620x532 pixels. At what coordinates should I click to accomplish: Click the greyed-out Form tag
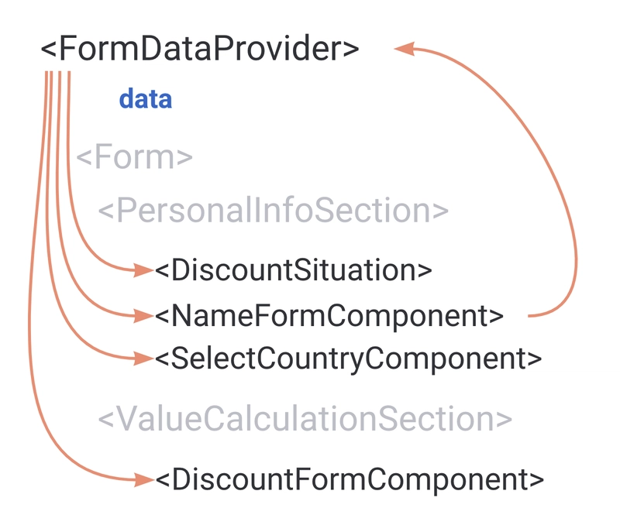click(134, 157)
